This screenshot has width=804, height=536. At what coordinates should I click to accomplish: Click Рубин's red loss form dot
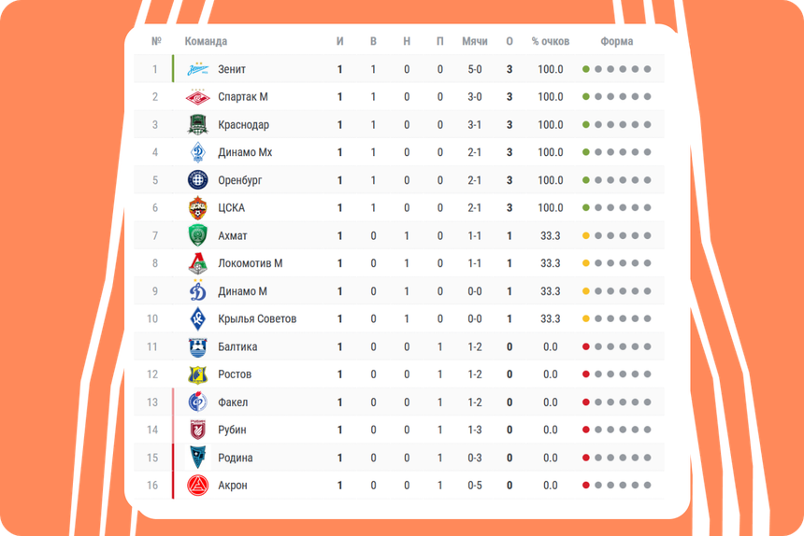(x=586, y=430)
